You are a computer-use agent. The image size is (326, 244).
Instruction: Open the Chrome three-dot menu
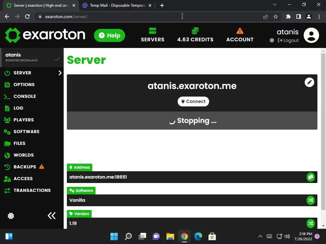[319, 17]
